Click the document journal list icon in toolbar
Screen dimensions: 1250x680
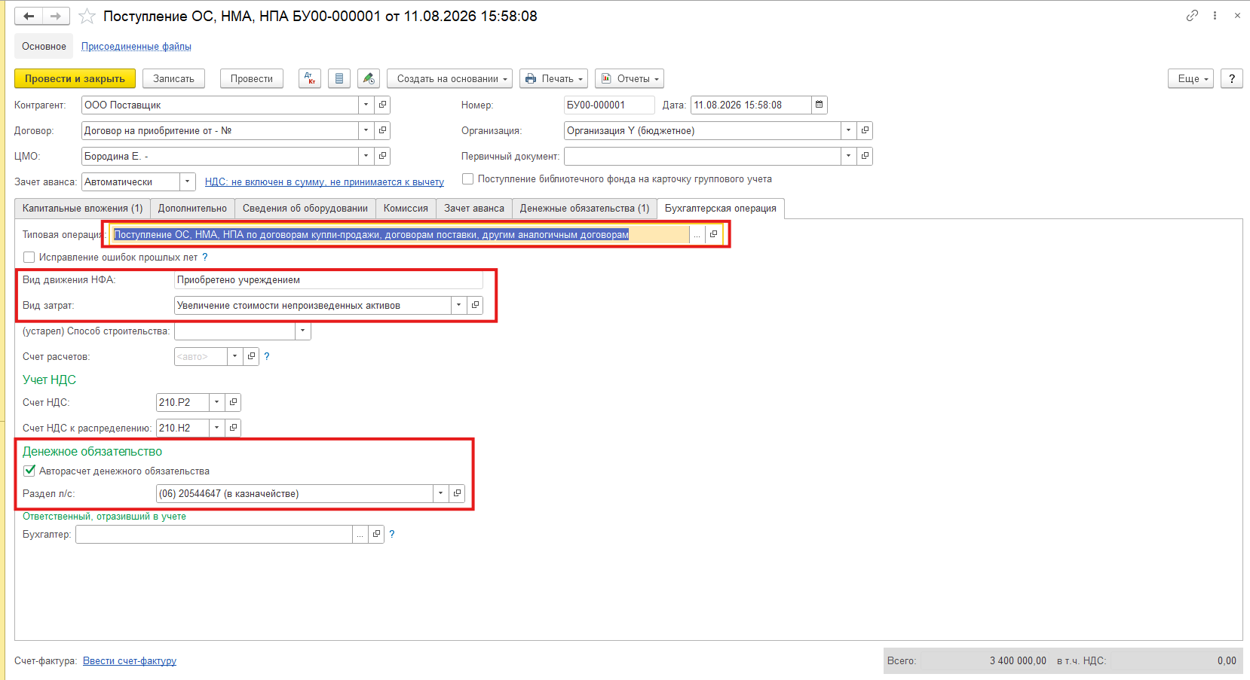click(339, 78)
